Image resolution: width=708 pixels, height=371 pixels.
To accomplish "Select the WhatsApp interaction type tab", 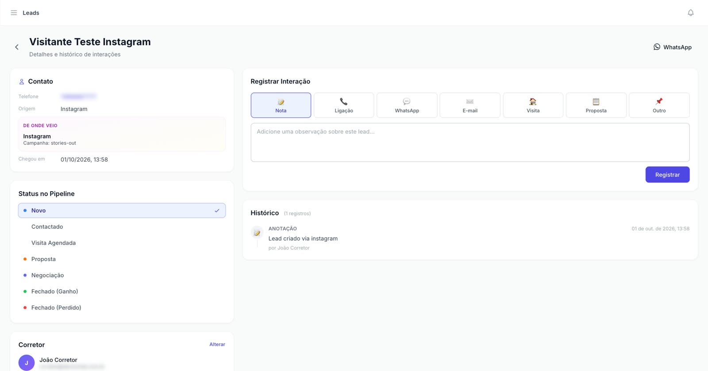I will pyautogui.click(x=407, y=105).
